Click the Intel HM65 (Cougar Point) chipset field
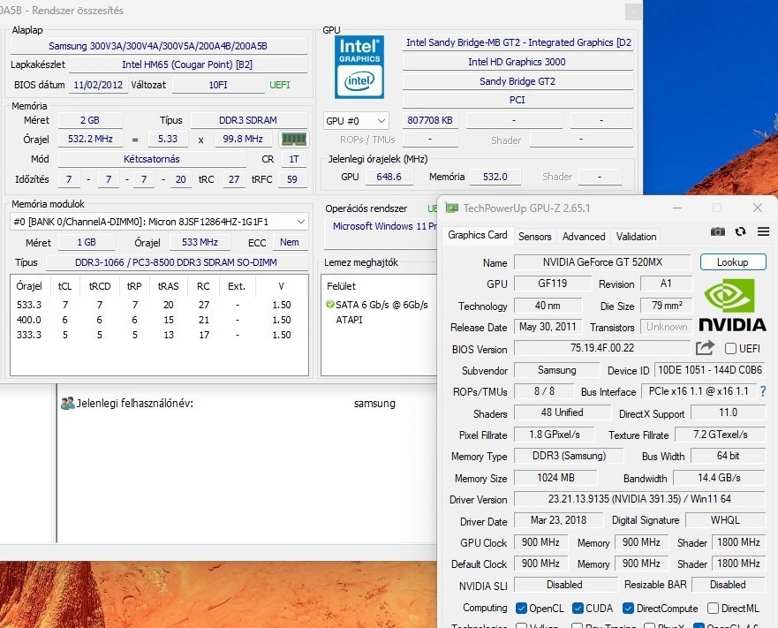The width and height of the screenshot is (778, 628). (x=187, y=64)
